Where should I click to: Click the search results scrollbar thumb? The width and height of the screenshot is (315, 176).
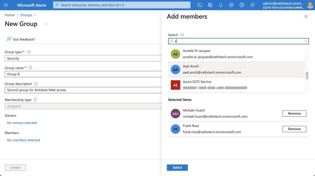[307, 76]
